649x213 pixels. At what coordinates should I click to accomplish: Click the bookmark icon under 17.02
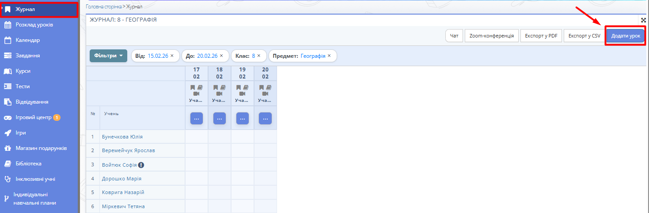point(193,87)
